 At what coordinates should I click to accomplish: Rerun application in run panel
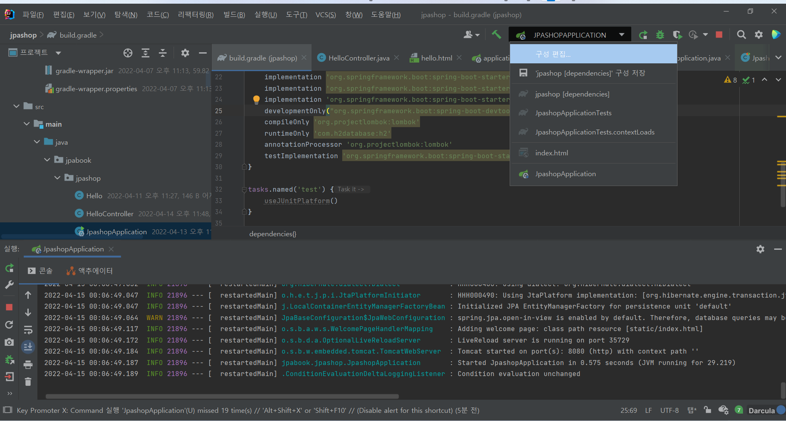point(9,268)
